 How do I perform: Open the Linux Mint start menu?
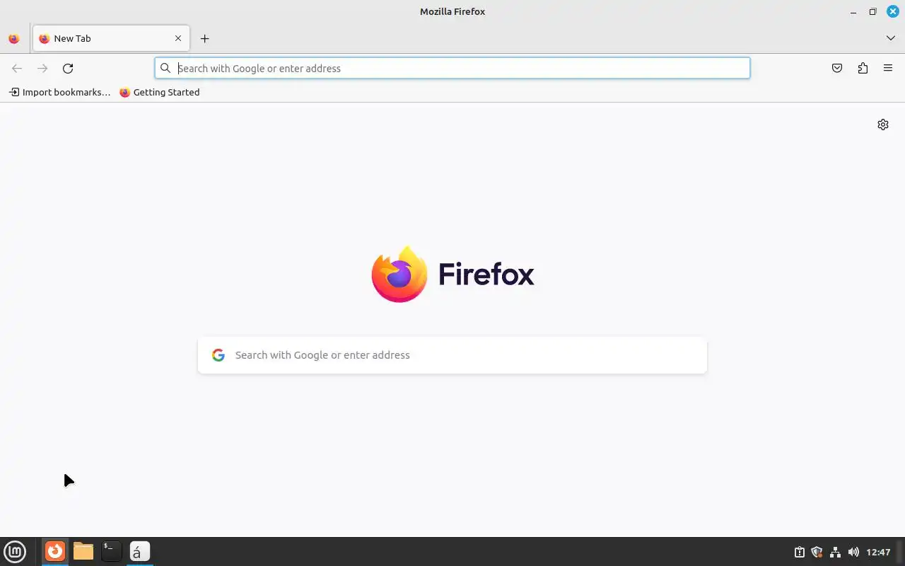tap(15, 551)
